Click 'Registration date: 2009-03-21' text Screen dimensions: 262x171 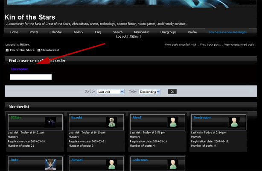coord(87,142)
